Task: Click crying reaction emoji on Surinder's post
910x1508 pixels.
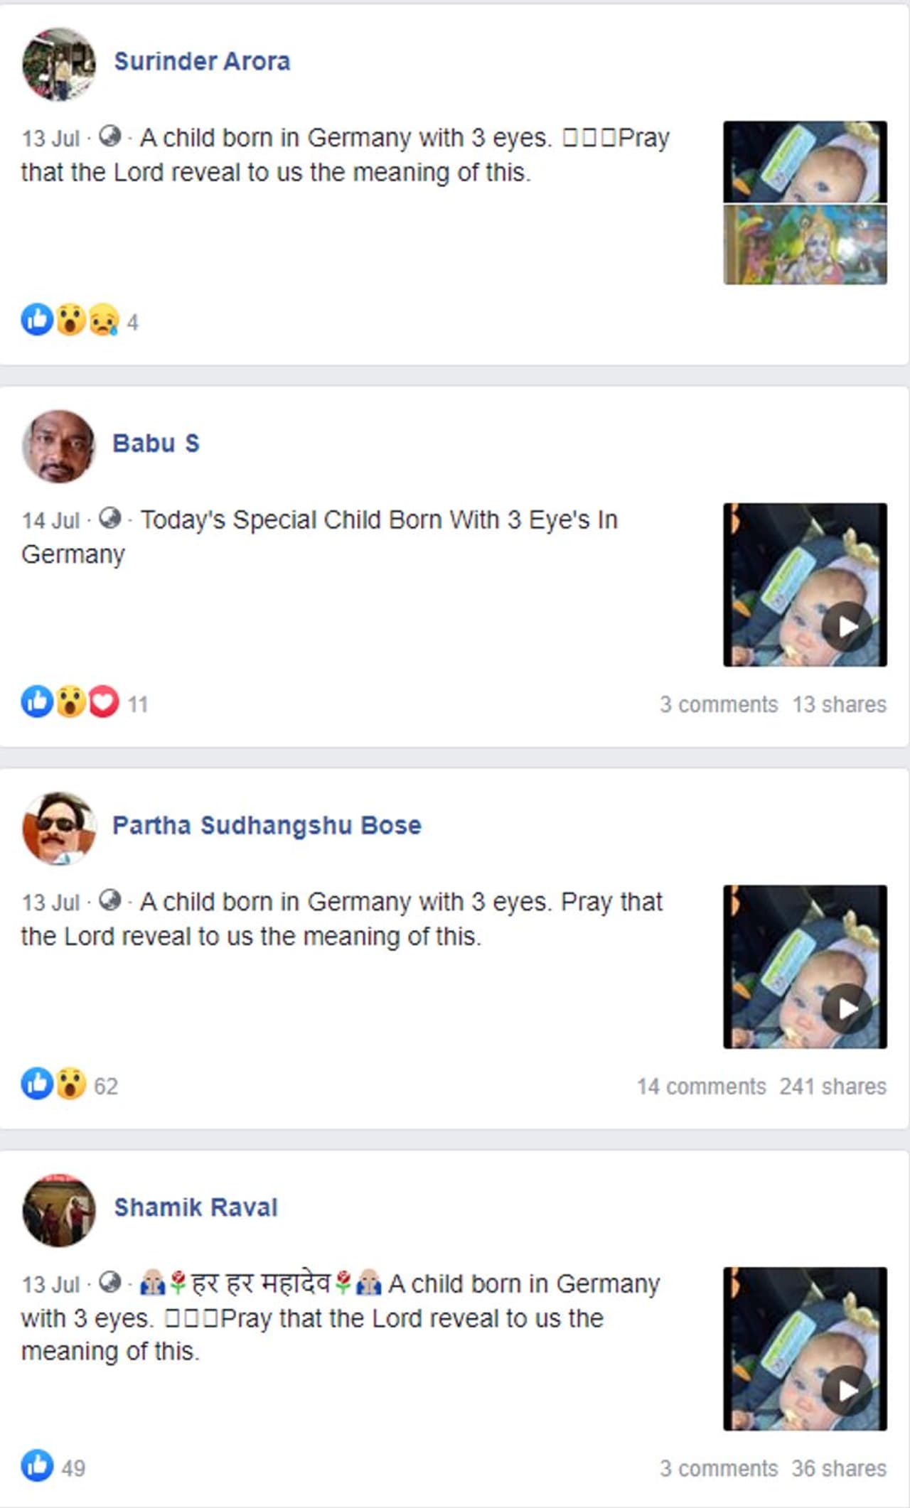Action: tap(103, 320)
